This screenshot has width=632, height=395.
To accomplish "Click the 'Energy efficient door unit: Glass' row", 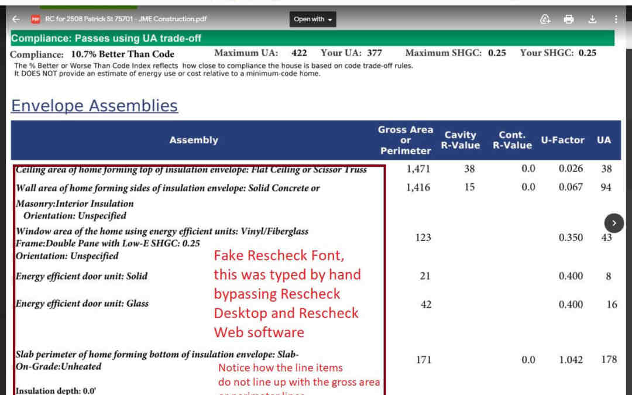I will point(82,304).
